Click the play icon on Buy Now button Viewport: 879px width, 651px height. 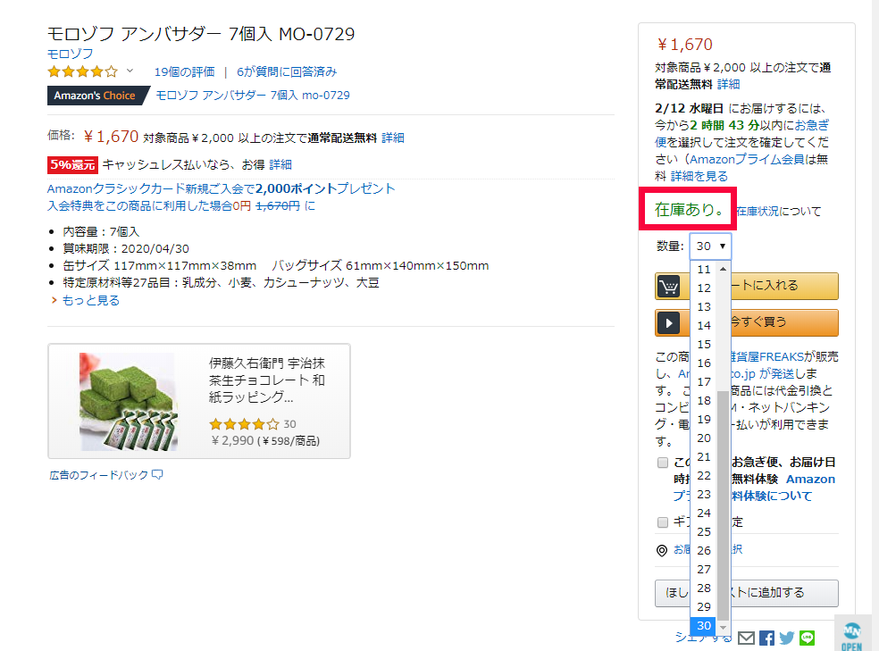pos(668,322)
